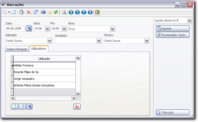Click the grid's scroll right arrow
Viewport: 198px width, 122px height.
click(74, 98)
